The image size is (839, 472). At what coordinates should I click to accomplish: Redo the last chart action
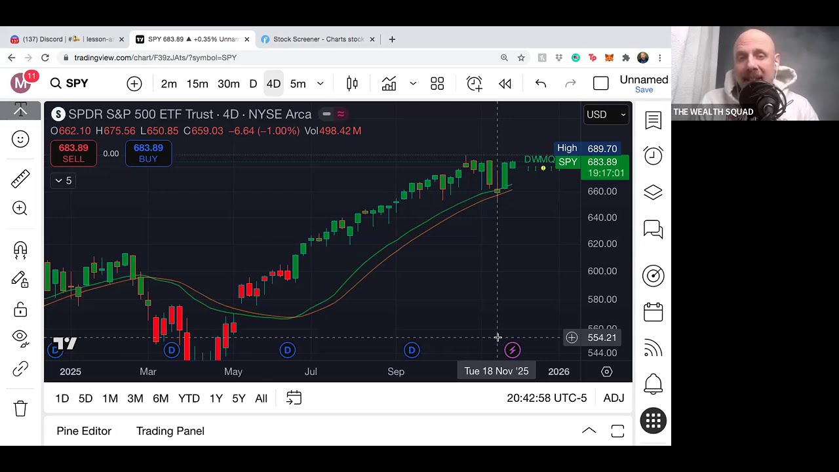coord(570,83)
